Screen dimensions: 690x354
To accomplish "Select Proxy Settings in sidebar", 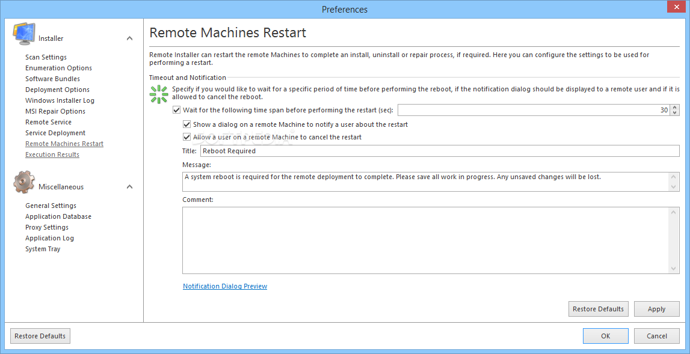I will [x=47, y=227].
